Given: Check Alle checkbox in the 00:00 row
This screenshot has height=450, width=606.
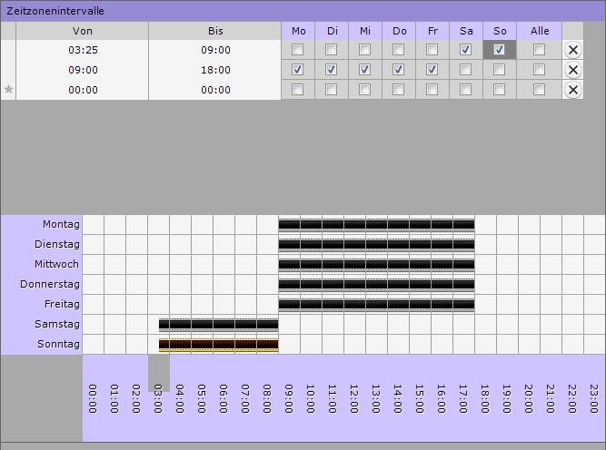Looking at the screenshot, I should pos(539,90).
